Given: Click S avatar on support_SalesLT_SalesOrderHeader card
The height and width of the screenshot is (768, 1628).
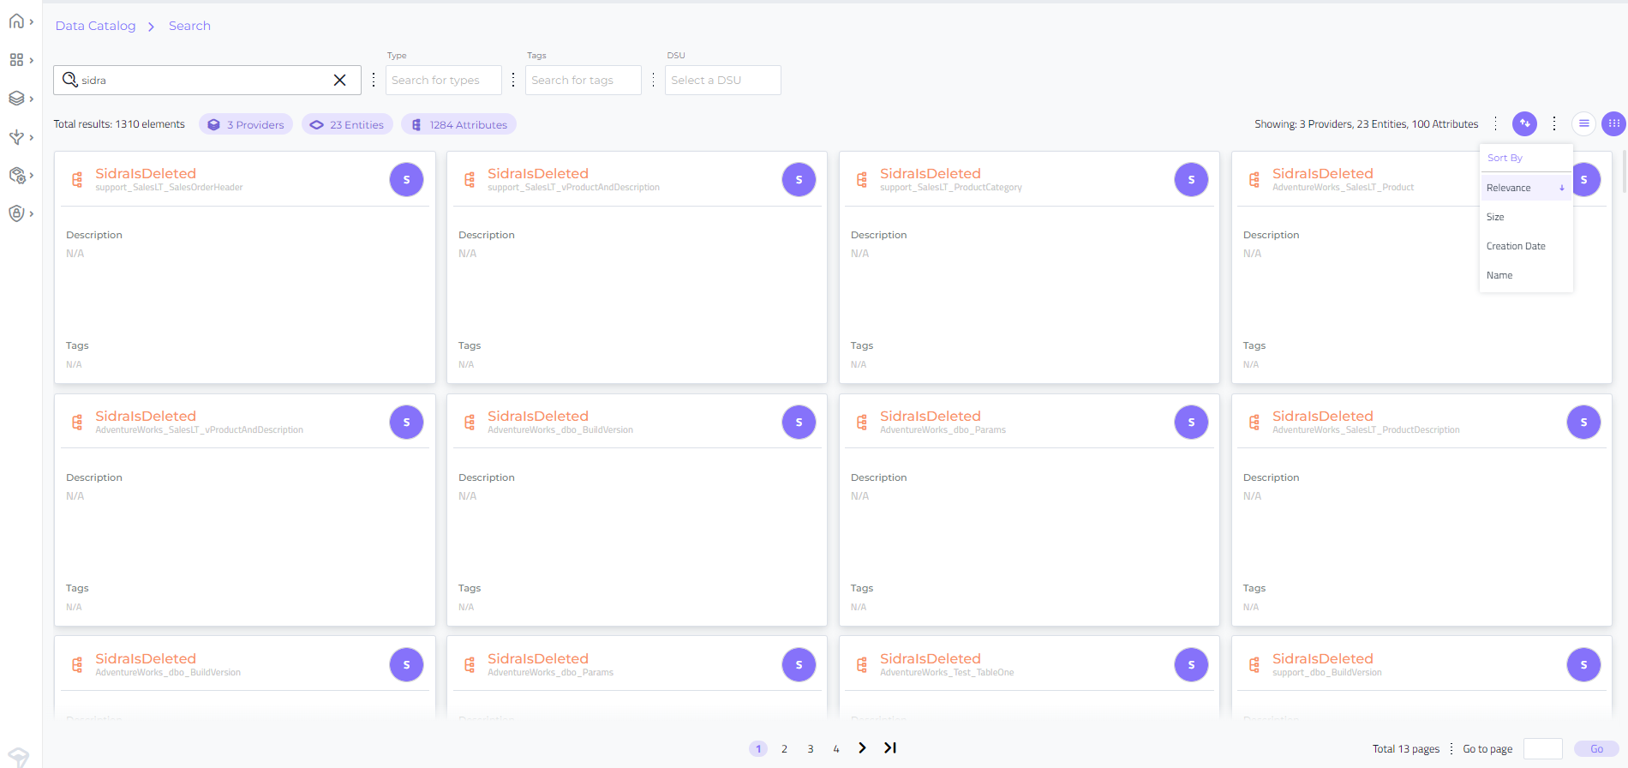Looking at the screenshot, I should tap(406, 179).
